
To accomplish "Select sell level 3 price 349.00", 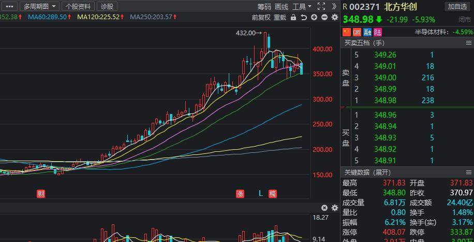I will (385, 78).
